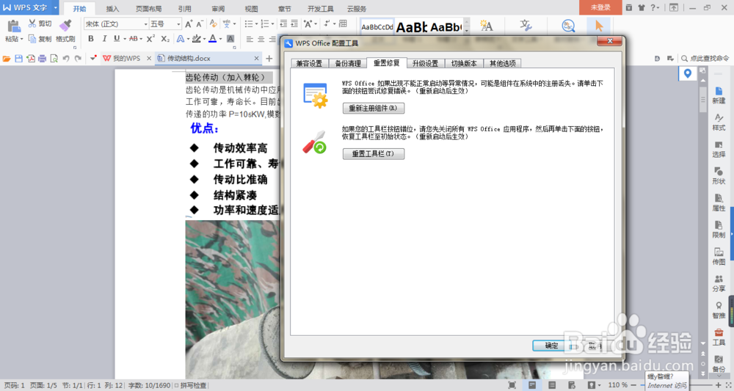Open the 插入 ribbon tab
The height and width of the screenshot is (391, 734).
tap(112, 8)
